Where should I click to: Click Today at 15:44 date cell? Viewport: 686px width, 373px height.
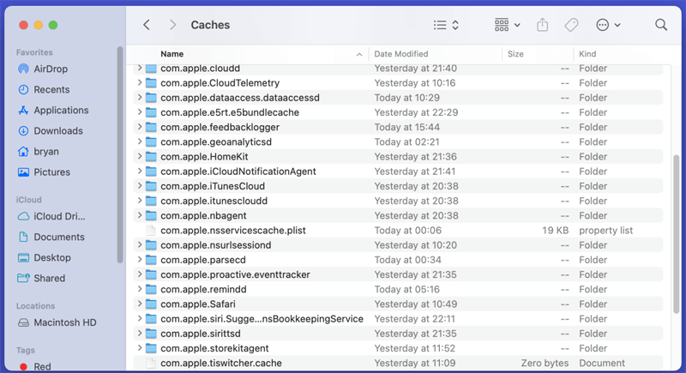click(x=406, y=127)
